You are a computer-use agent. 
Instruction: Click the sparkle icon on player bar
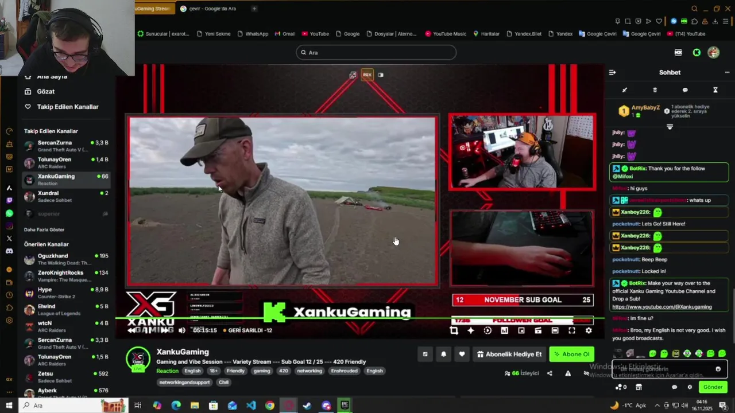[x=471, y=330]
